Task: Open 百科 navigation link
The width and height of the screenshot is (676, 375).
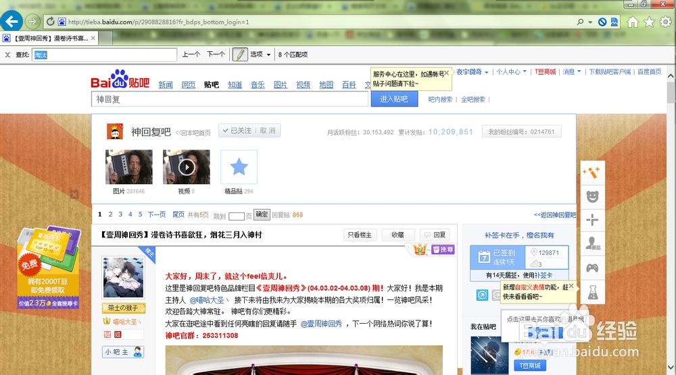Action: tap(349, 85)
